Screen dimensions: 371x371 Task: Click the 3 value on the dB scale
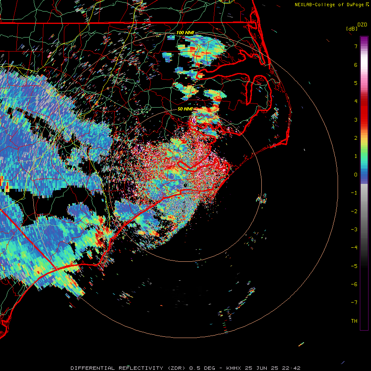pyautogui.click(x=356, y=120)
